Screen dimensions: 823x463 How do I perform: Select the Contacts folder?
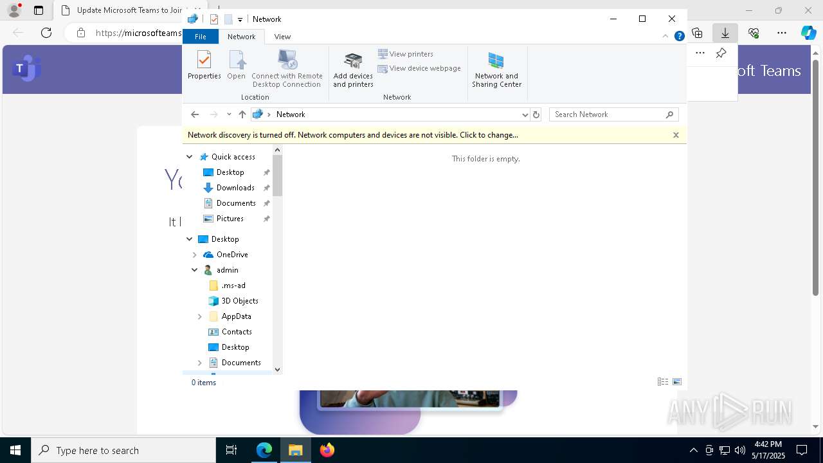237,332
